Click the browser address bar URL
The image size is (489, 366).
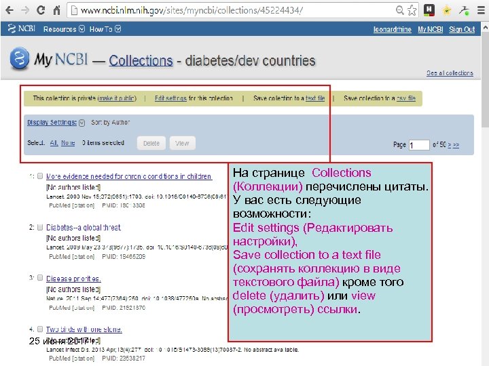click(x=192, y=11)
